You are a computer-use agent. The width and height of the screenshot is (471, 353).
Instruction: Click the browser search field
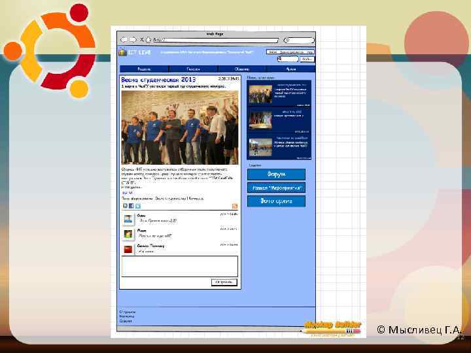click(299, 40)
